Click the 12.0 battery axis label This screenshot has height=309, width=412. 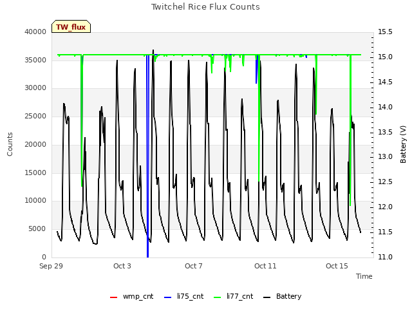click(x=385, y=207)
